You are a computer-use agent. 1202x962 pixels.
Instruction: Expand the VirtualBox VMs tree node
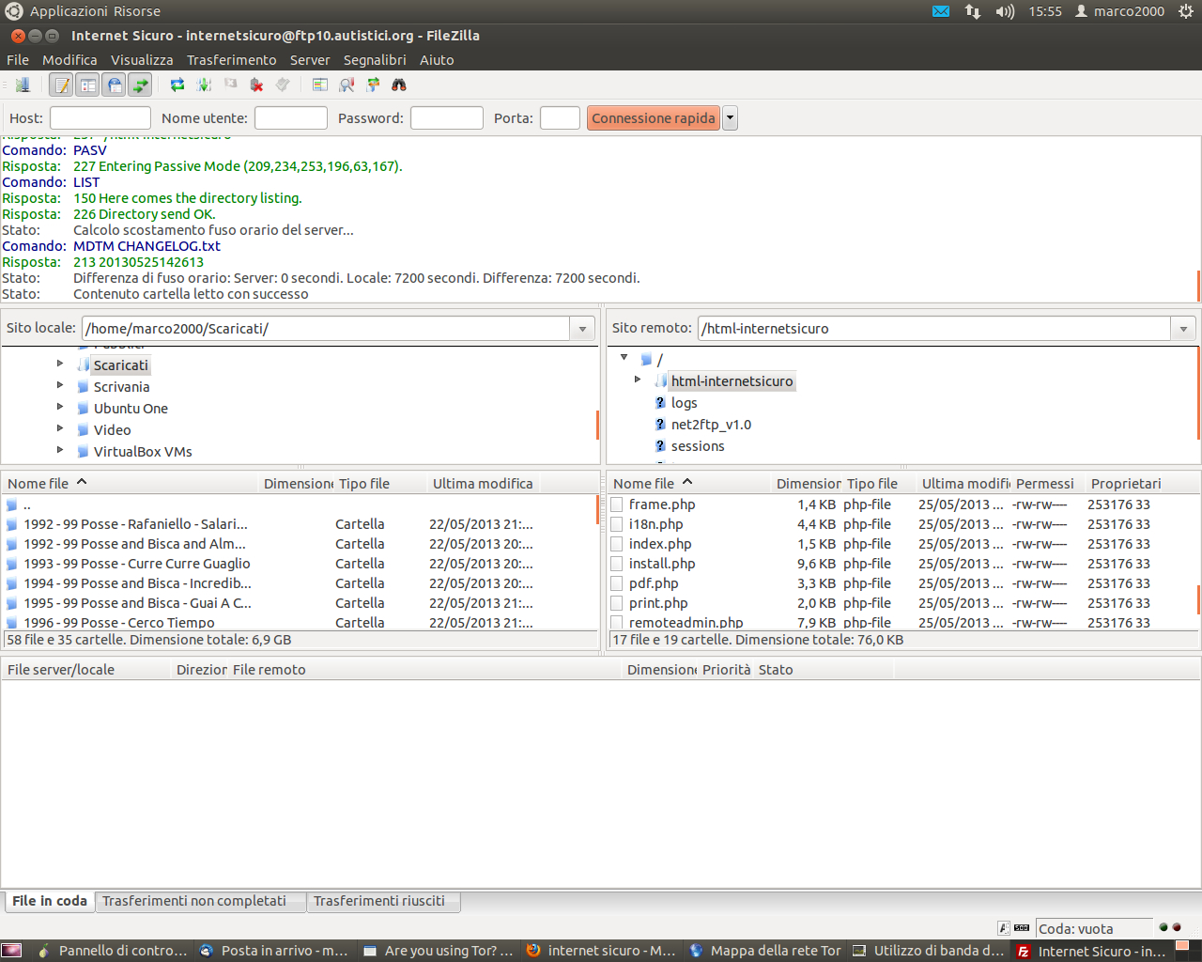pos(60,450)
